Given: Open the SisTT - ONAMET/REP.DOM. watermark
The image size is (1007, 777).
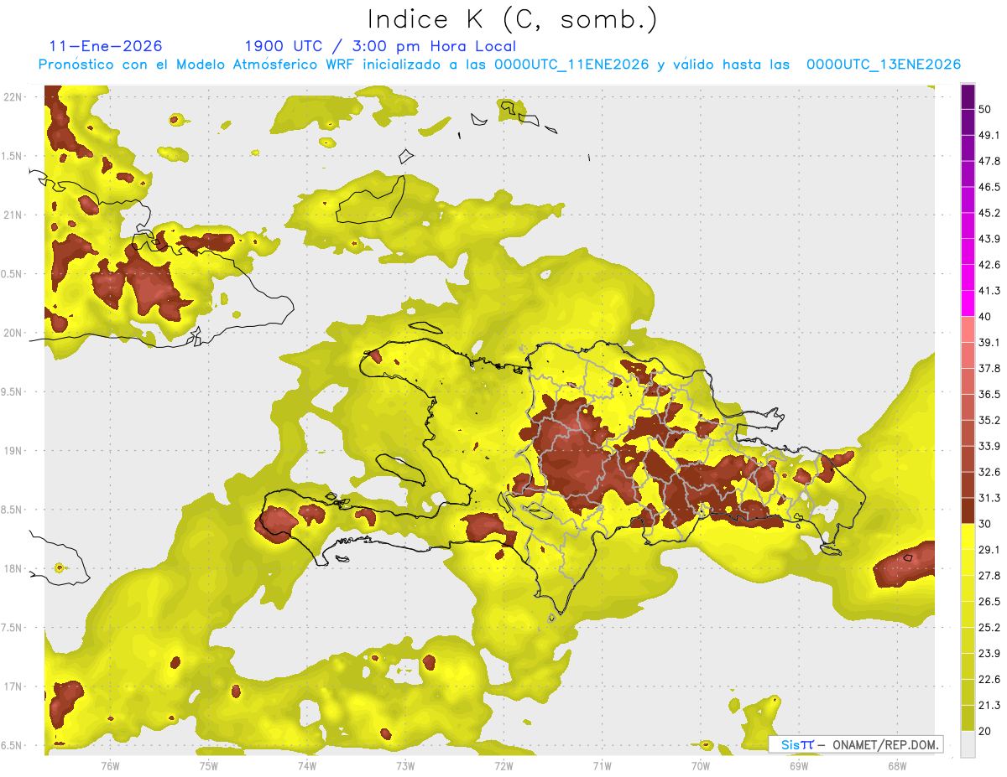Looking at the screenshot, I should pos(856,744).
